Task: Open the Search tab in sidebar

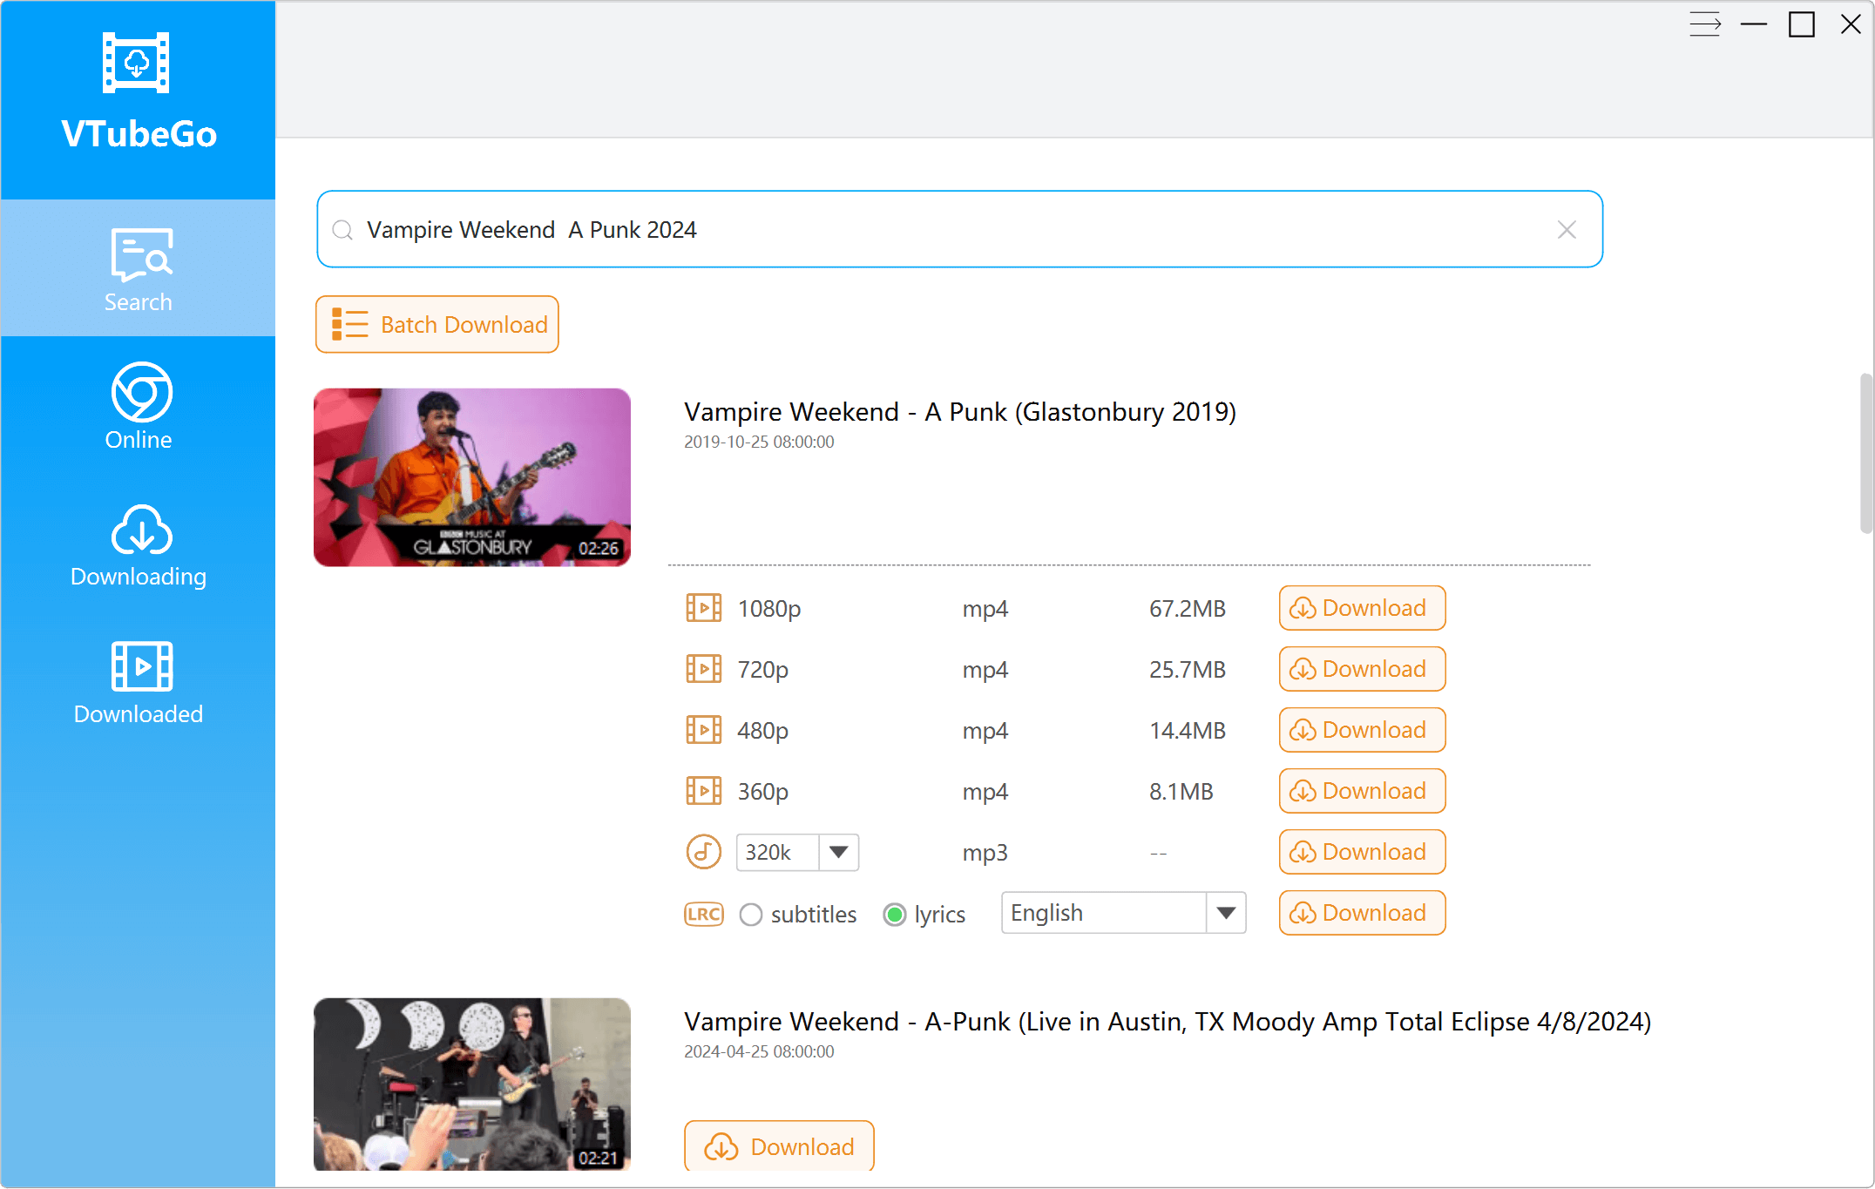Action: 138,268
